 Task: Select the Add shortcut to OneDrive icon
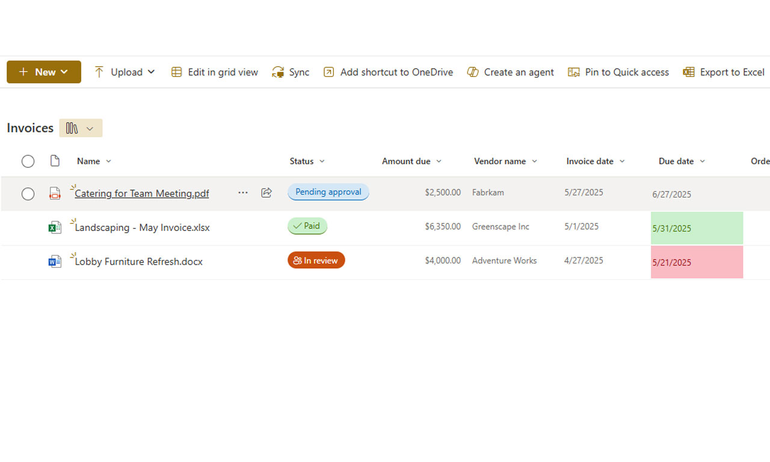328,72
